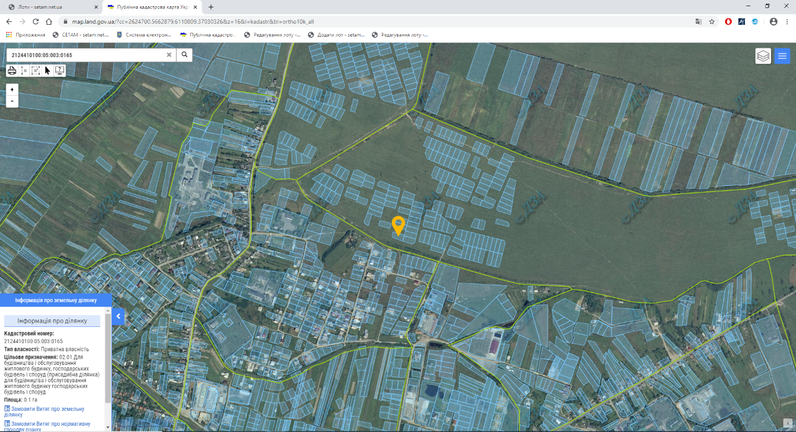Open the map layers panel
The height and width of the screenshot is (432, 796).
pos(763,56)
